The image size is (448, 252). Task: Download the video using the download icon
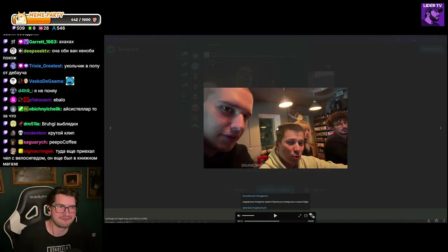coord(428,220)
